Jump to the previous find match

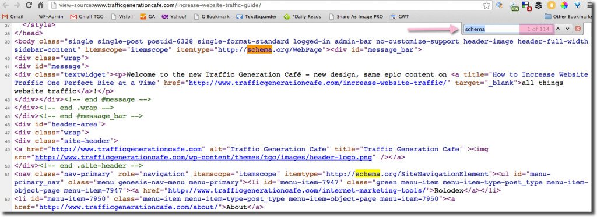(558, 29)
